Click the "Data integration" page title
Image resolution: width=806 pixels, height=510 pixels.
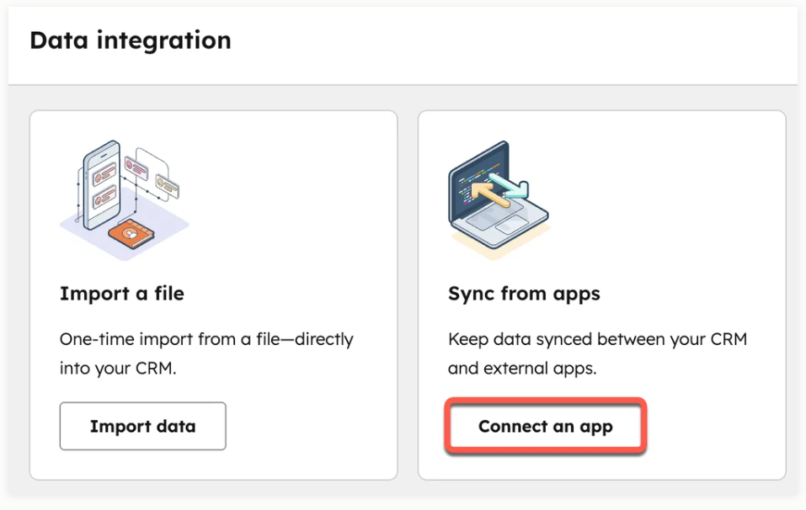click(131, 40)
